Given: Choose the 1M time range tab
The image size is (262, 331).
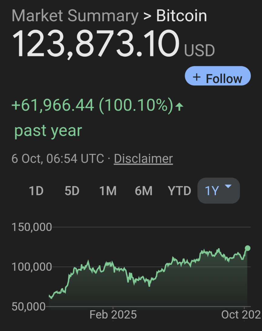Looking at the screenshot, I should tap(108, 191).
